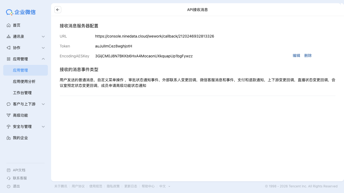Click the 协作 collaboration icon

coord(9,48)
